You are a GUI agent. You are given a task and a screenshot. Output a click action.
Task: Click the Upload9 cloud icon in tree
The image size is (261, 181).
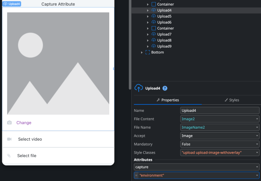154,46
